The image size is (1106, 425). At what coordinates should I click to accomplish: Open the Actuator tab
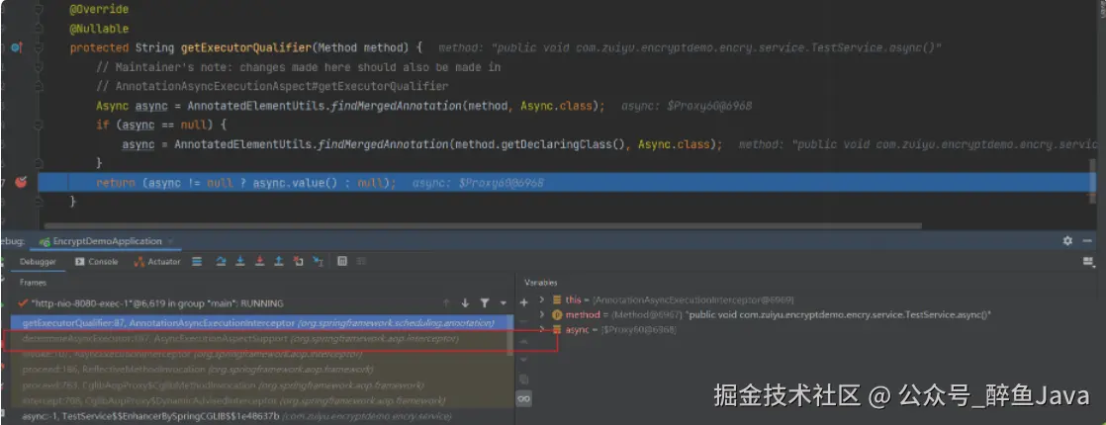(158, 262)
